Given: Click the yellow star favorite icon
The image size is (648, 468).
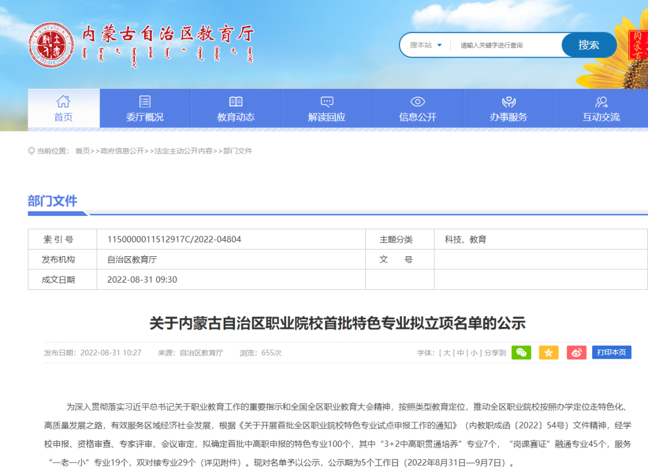Looking at the screenshot, I should point(548,353).
